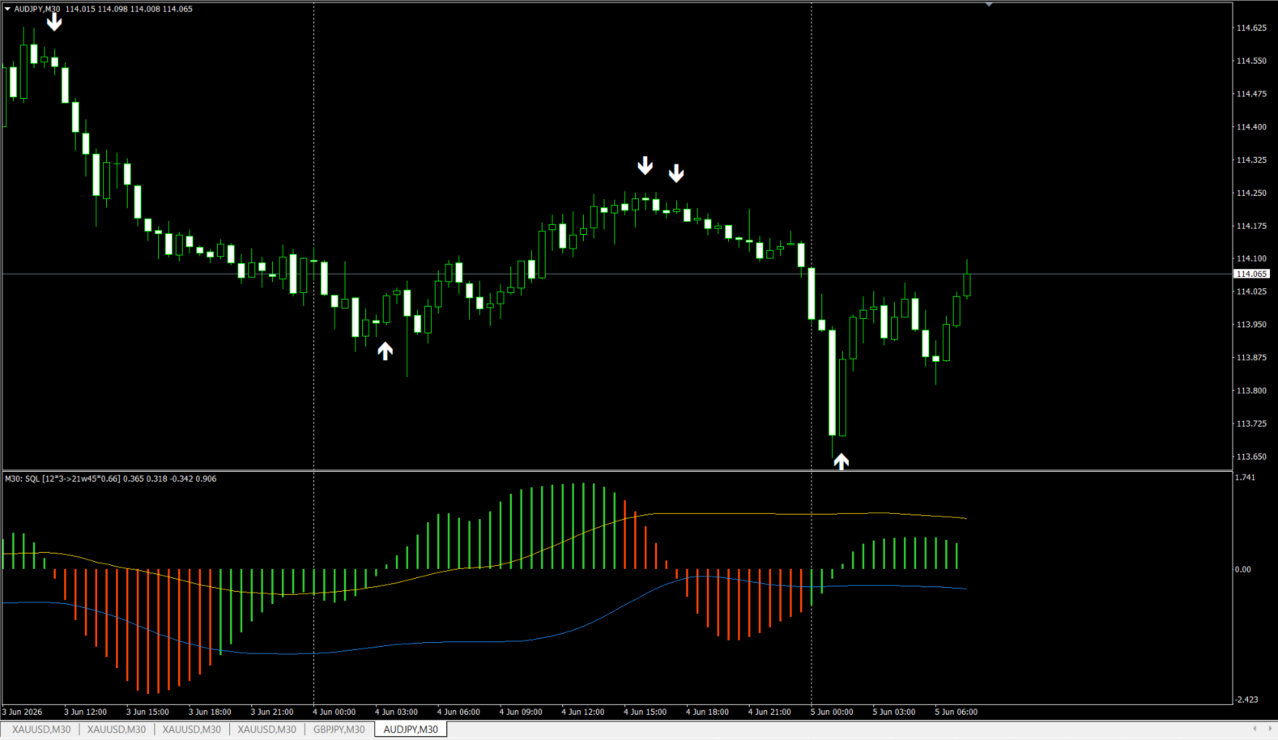
Task: Select the white up arrow near 4 Jun 03:00
Action: pos(386,351)
